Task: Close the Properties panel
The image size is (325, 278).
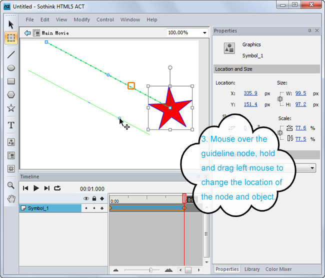Action: click(x=317, y=30)
